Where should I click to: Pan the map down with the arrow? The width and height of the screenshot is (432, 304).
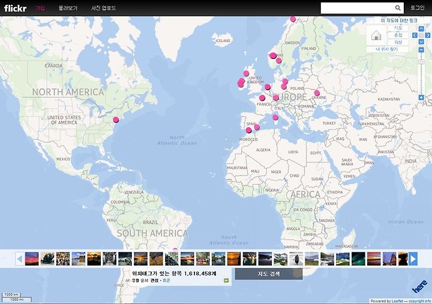click(421, 41)
